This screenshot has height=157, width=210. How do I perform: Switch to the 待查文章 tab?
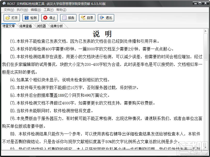point(9,26)
